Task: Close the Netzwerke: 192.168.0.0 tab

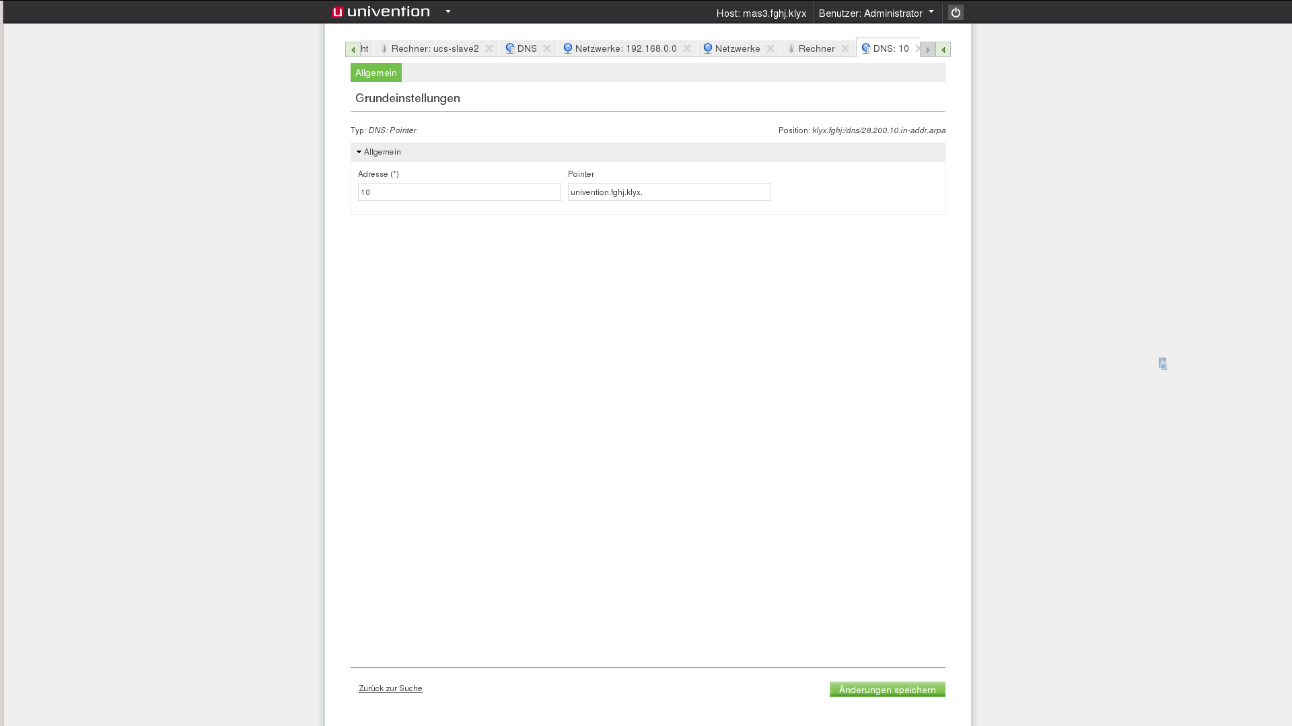Action: click(687, 48)
